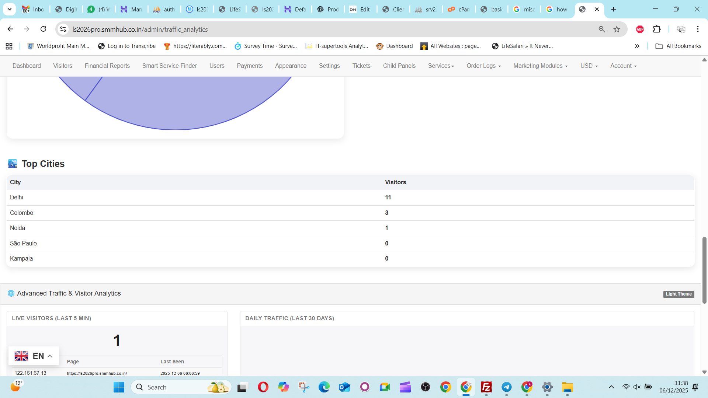The width and height of the screenshot is (708, 398).
Task: Open the Services dropdown menu
Action: 441,66
